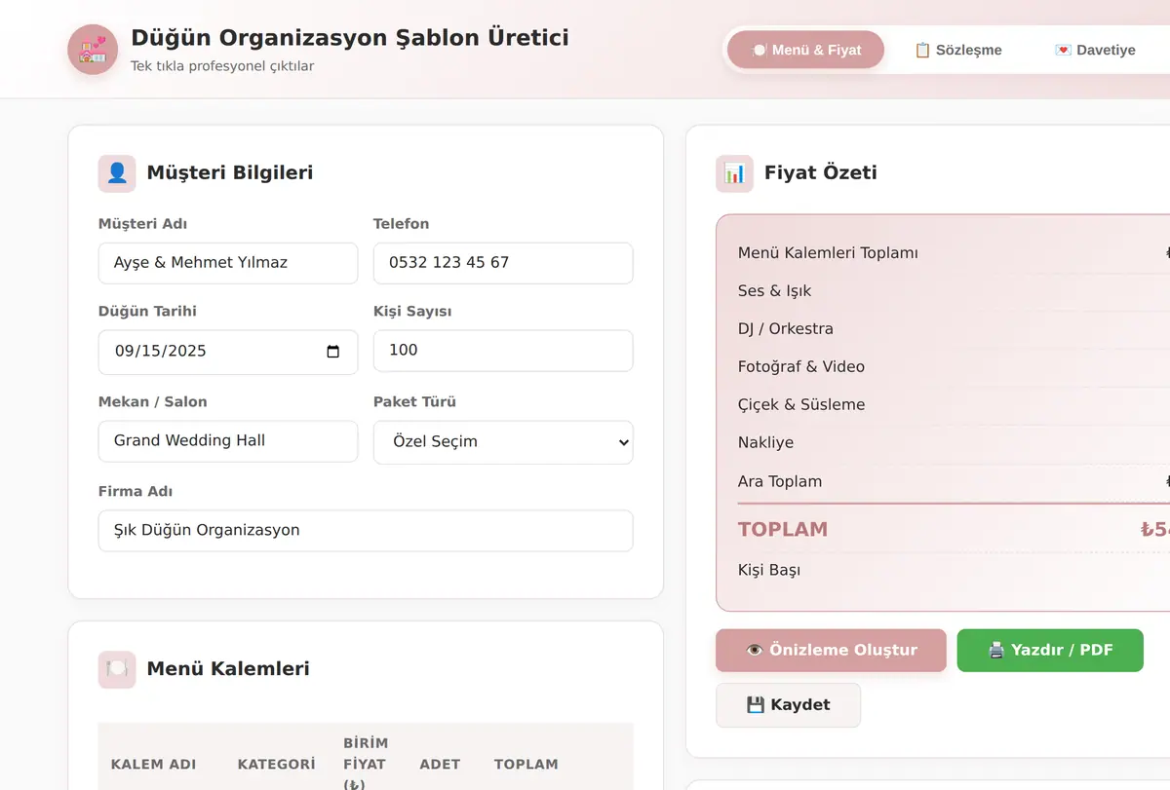
Task: Click the ADET column header
Action: pyautogui.click(x=440, y=765)
